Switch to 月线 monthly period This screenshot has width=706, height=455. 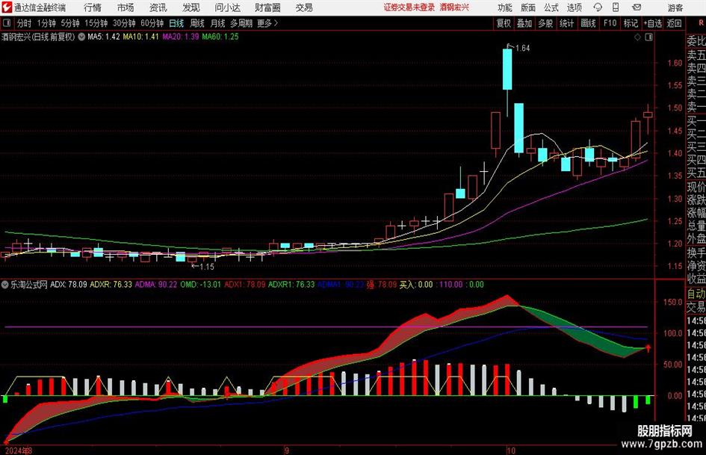click(x=218, y=23)
